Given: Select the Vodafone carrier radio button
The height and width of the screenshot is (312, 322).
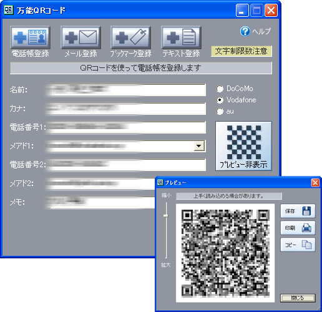Looking at the screenshot, I should tap(220, 100).
